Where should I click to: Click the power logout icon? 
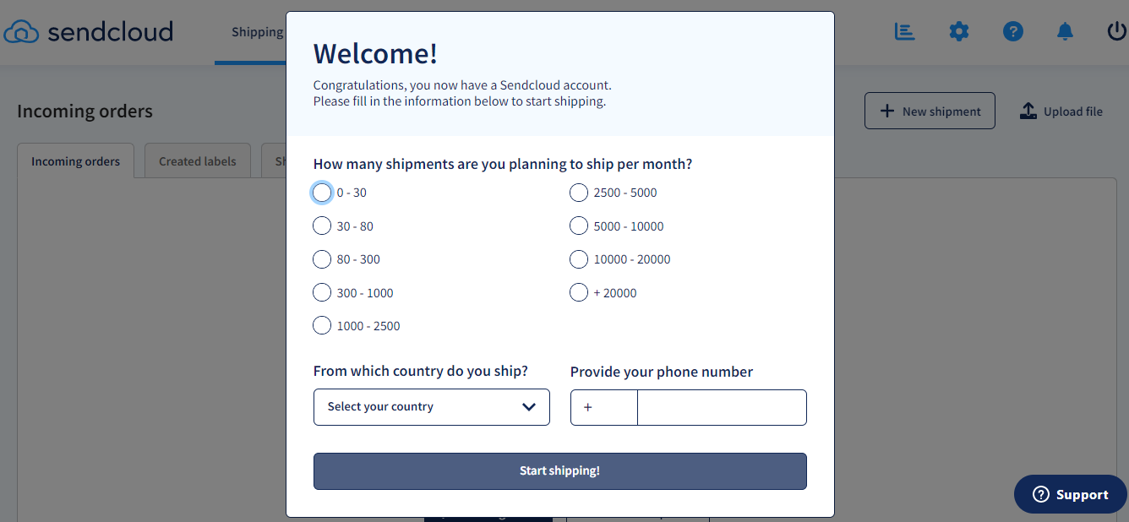pyautogui.click(x=1117, y=32)
